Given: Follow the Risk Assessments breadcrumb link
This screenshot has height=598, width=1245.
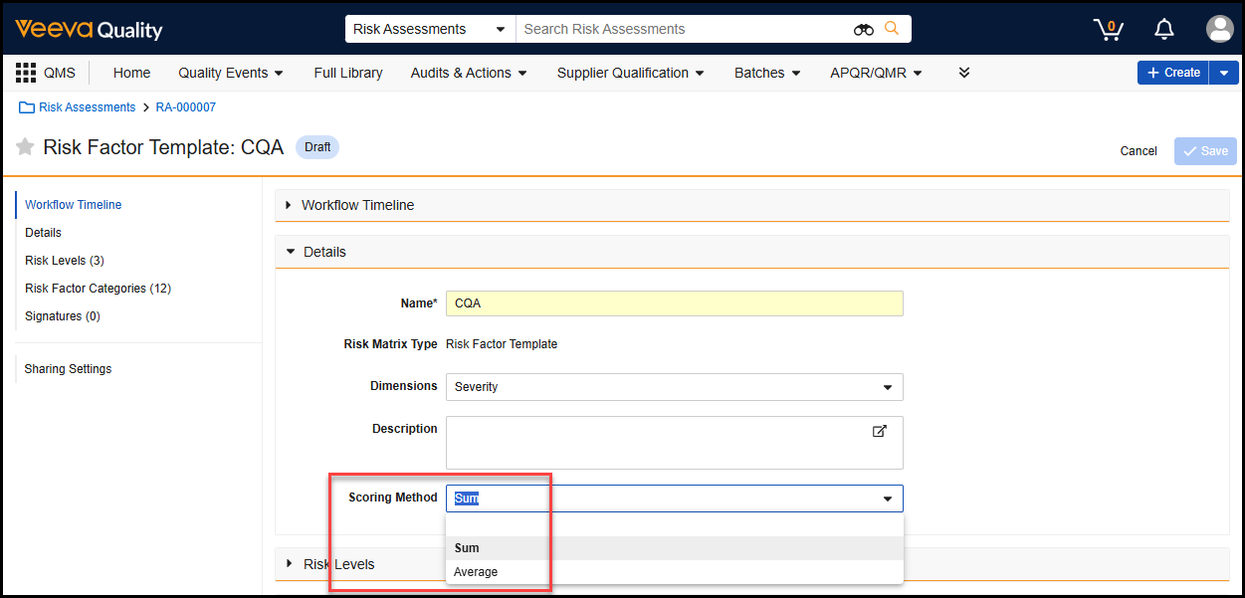Looking at the screenshot, I should (x=87, y=107).
